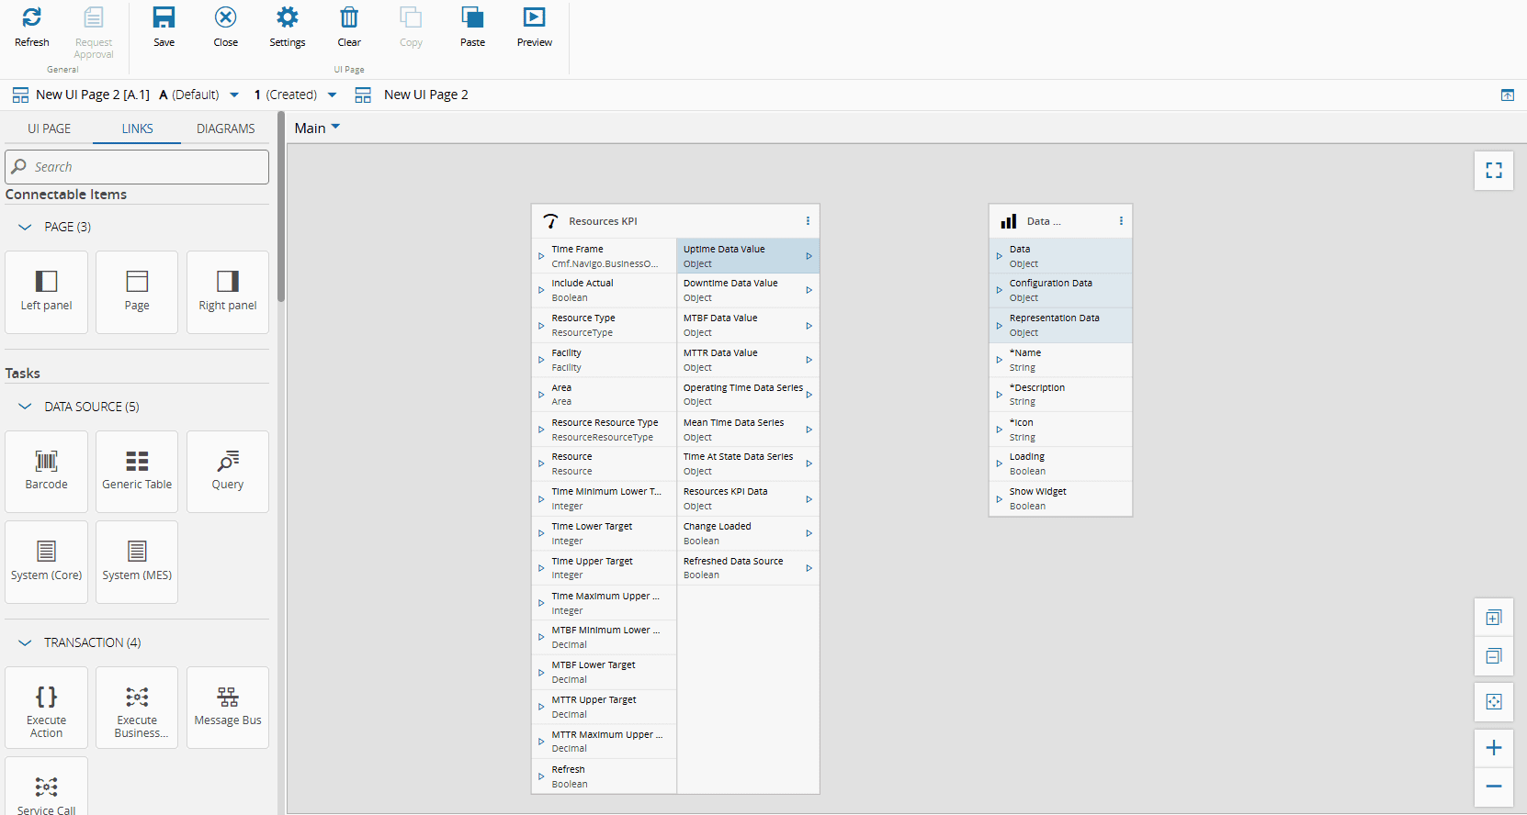
Task: Collapse the PAGE (3) section
Action: (25, 227)
